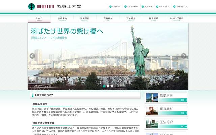216x135 pixels.
Task: Open the 丸泰土木 company name logo
Action: point(69,7)
